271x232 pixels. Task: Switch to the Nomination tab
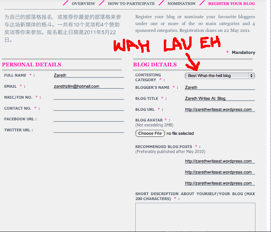tap(181, 3)
